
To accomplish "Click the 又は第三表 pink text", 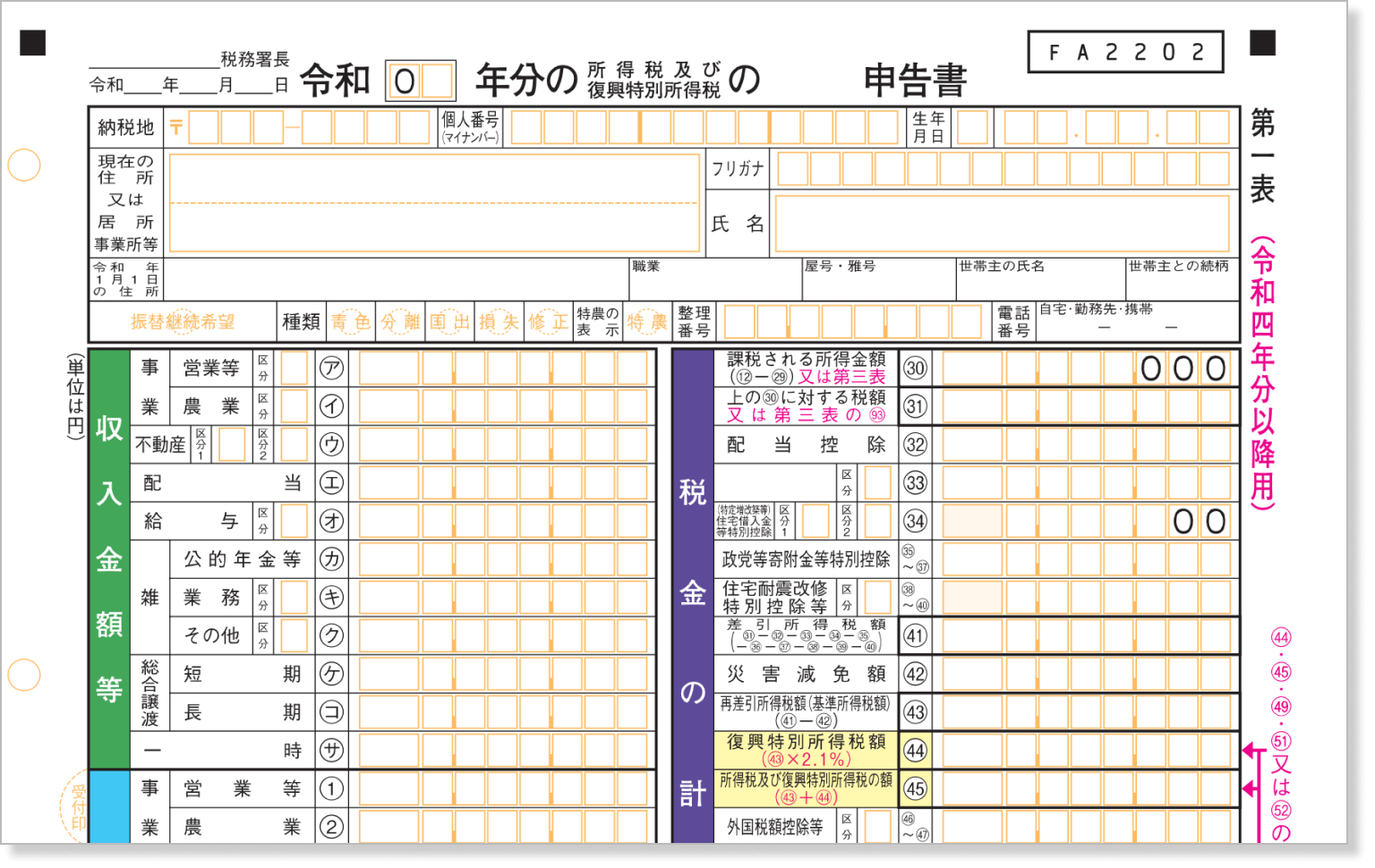I will (x=841, y=377).
